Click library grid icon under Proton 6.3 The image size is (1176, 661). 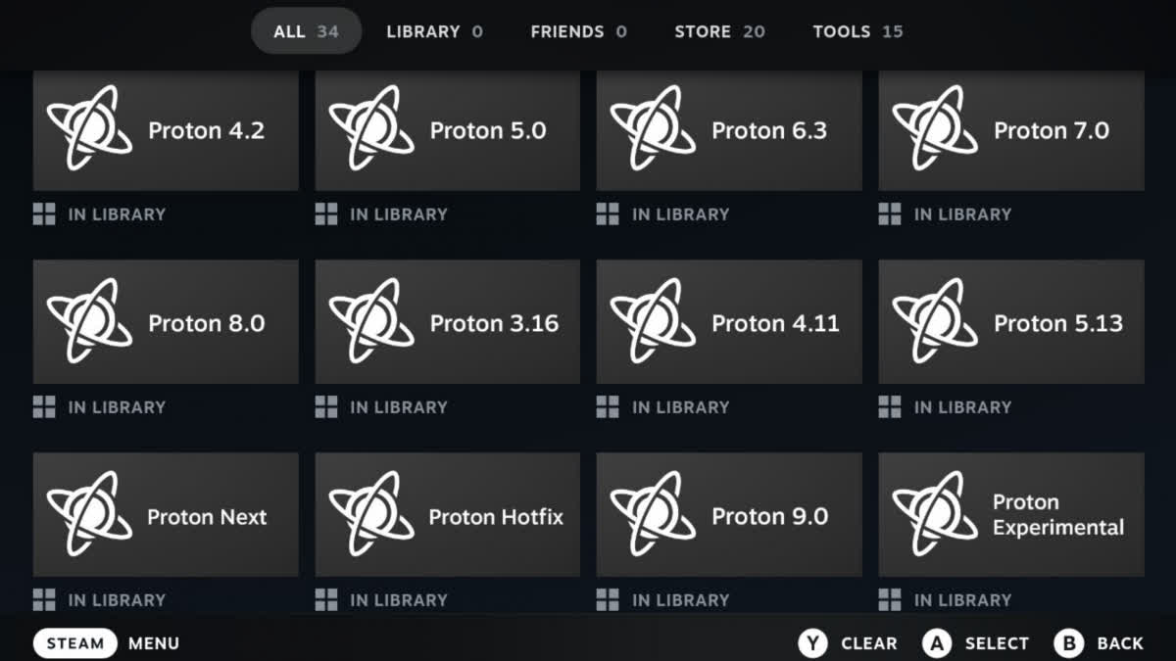608,214
